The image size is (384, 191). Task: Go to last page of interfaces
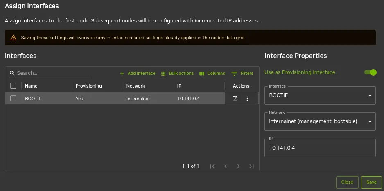pyautogui.click(x=251, y=166)
